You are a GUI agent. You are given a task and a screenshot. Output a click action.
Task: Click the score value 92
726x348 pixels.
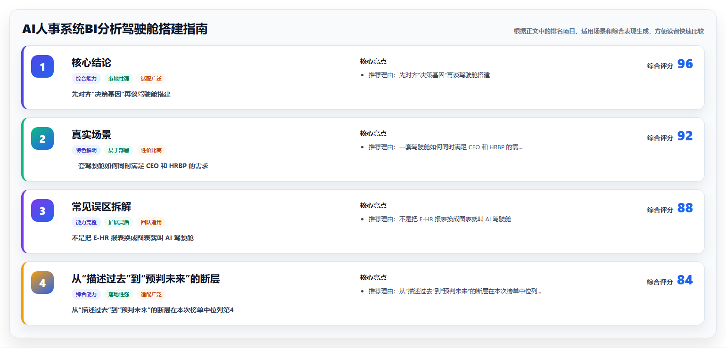(x=685, y=136)
